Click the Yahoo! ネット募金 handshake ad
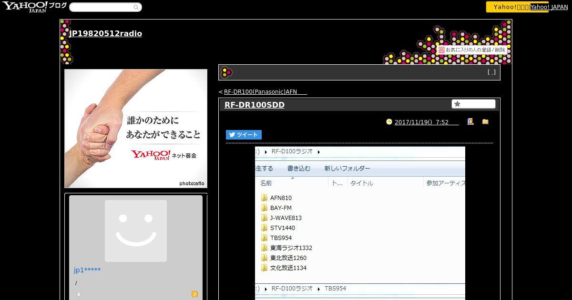The height and width of the screenshot is (300, 572). pos(136,129)
